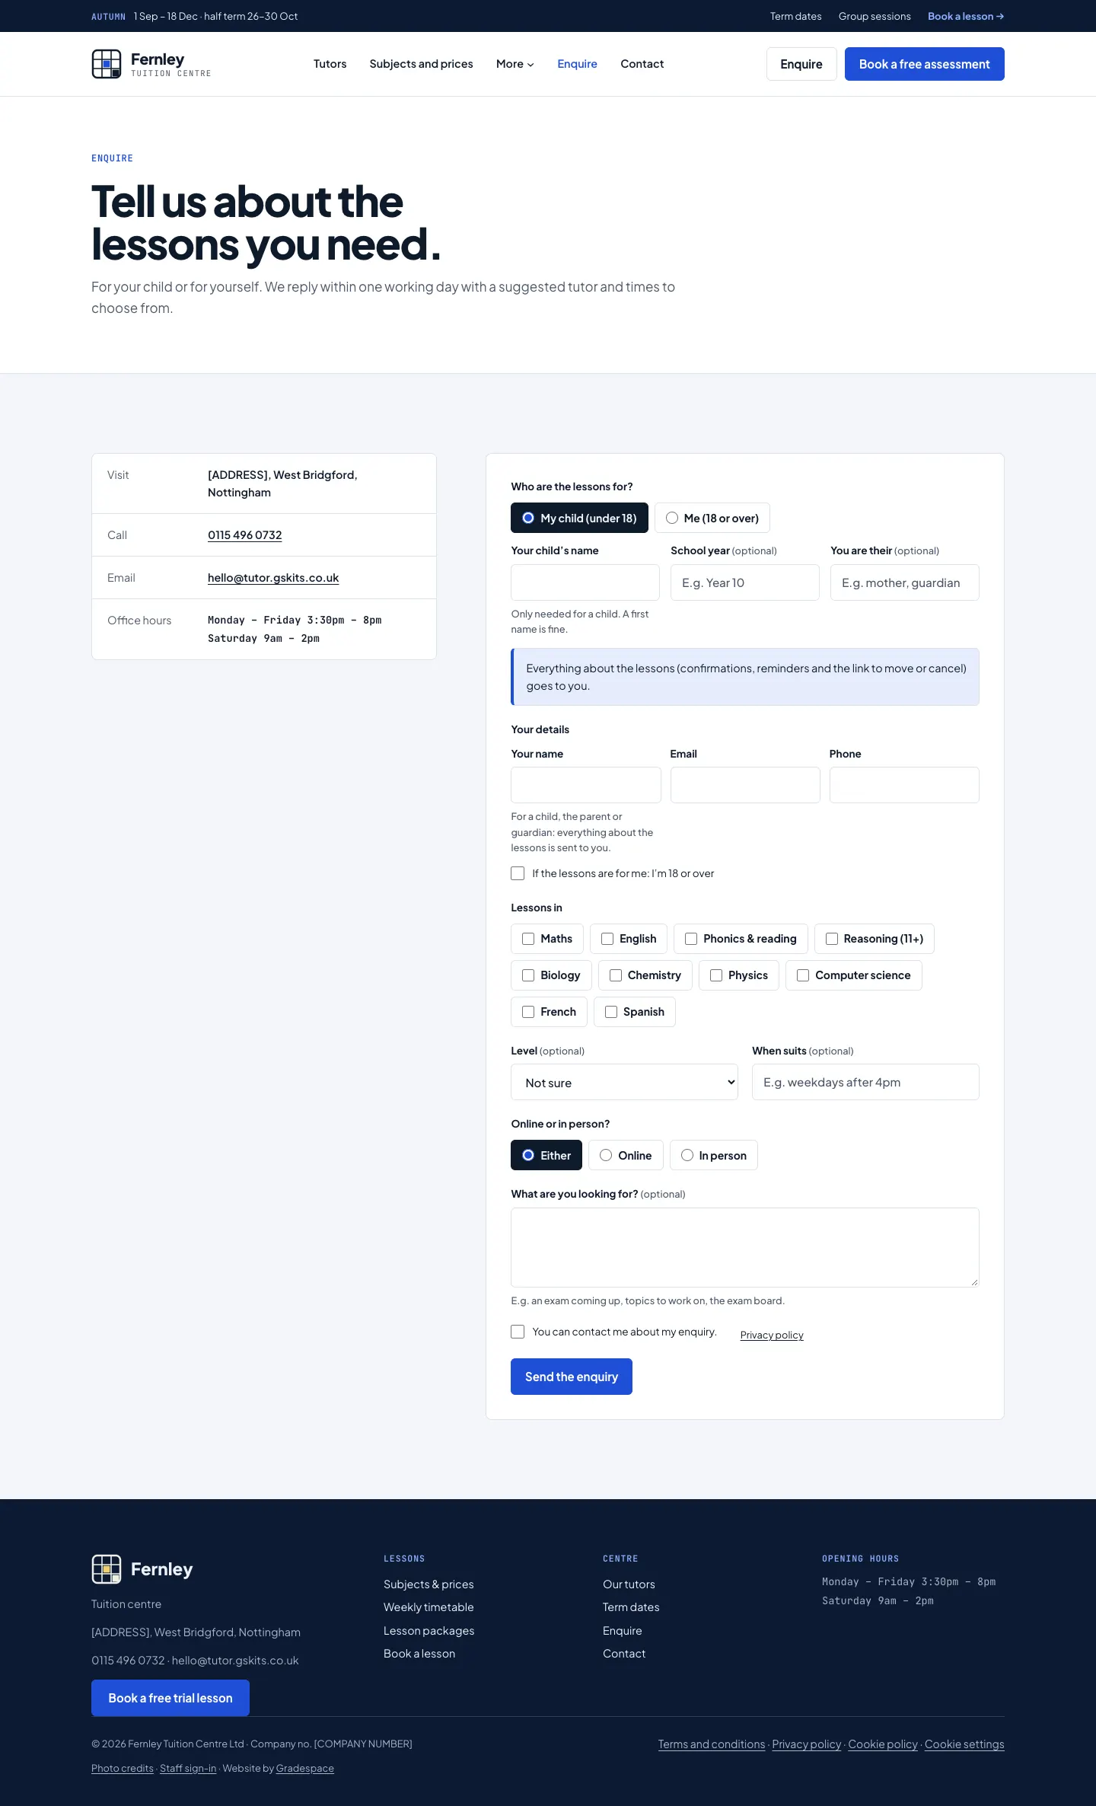Click the Fernley logo icon in header
1096x1806 pixels.
[107, 64]
